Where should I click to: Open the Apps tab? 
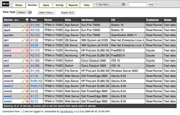coord(46,5)
